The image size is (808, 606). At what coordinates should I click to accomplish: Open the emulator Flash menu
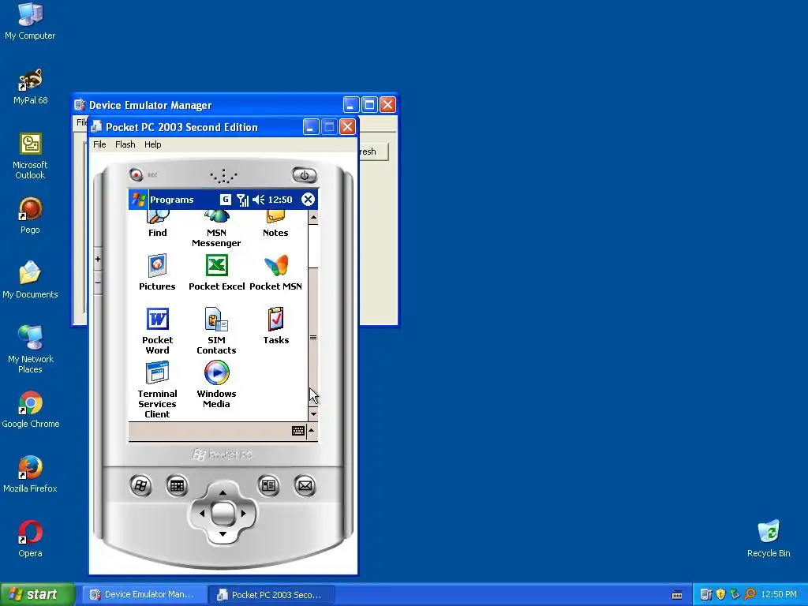pos(125,144)
